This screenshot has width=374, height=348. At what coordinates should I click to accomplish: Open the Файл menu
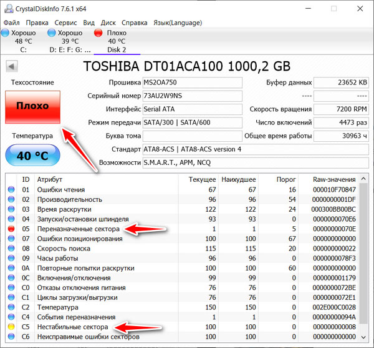tap(11, 22)
